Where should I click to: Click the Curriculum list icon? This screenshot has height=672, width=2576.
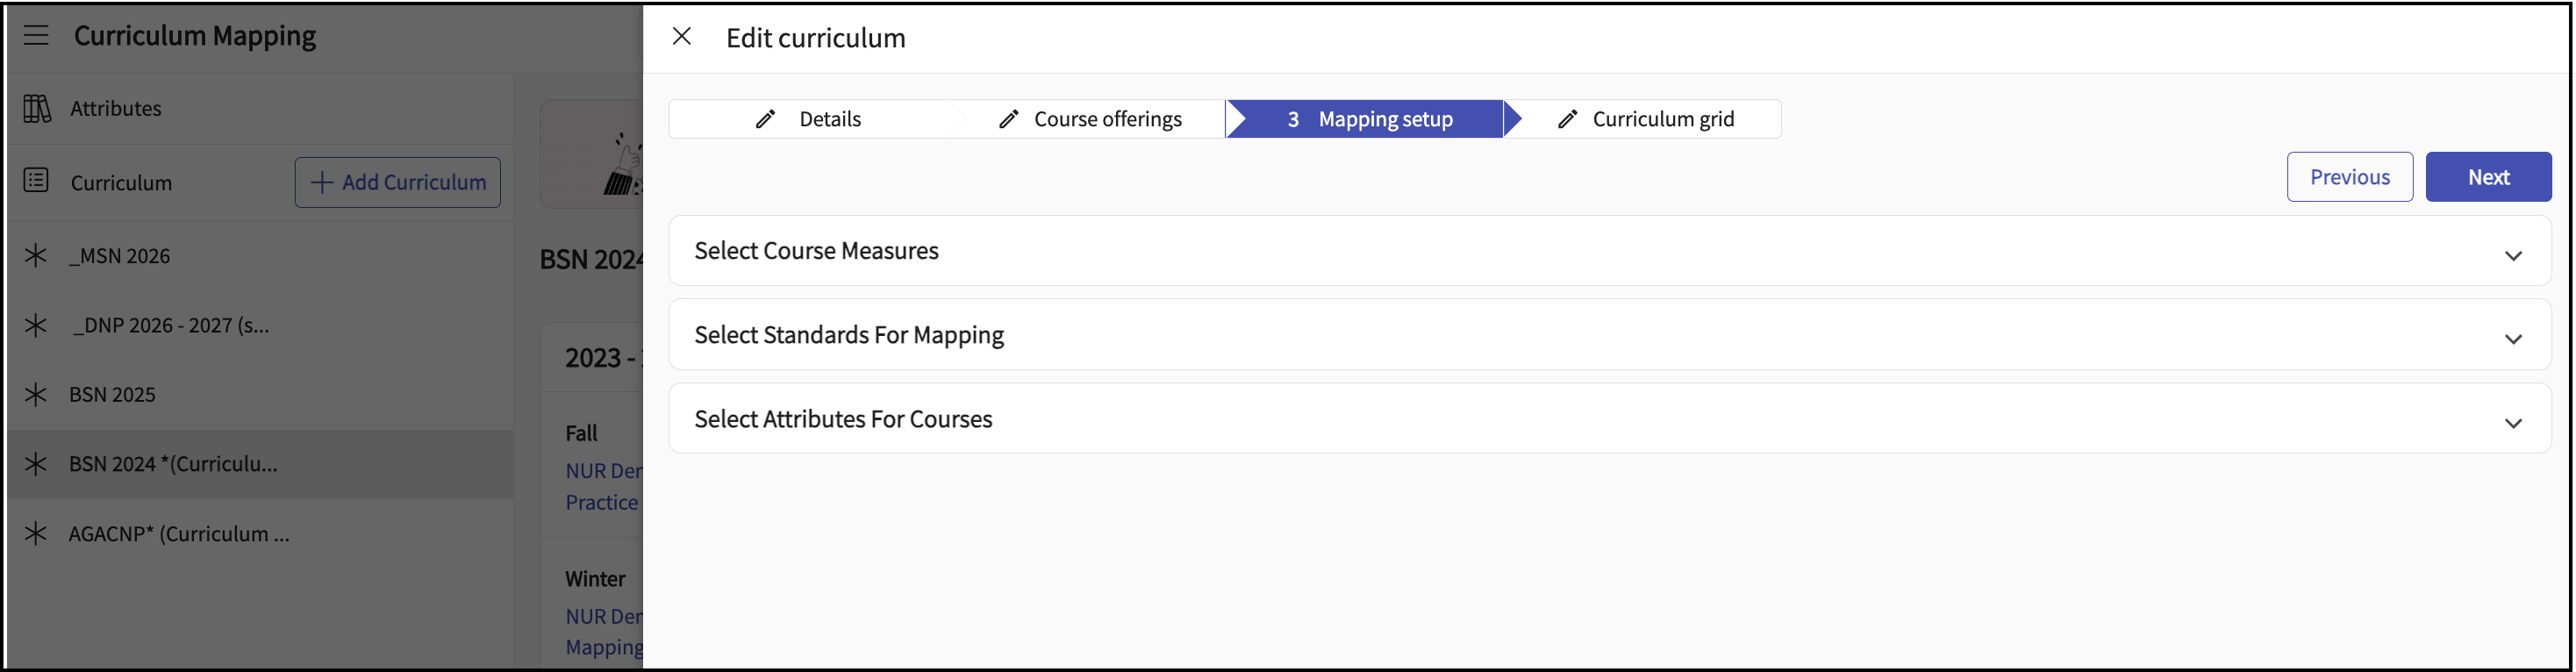(36, 181)
